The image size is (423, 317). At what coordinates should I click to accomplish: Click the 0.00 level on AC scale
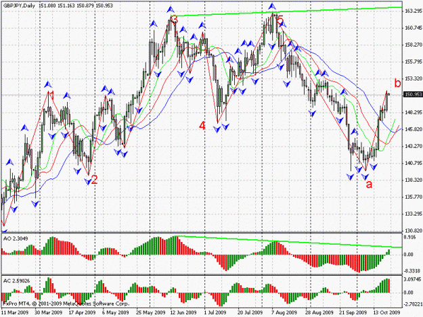[x=409, y=293]
